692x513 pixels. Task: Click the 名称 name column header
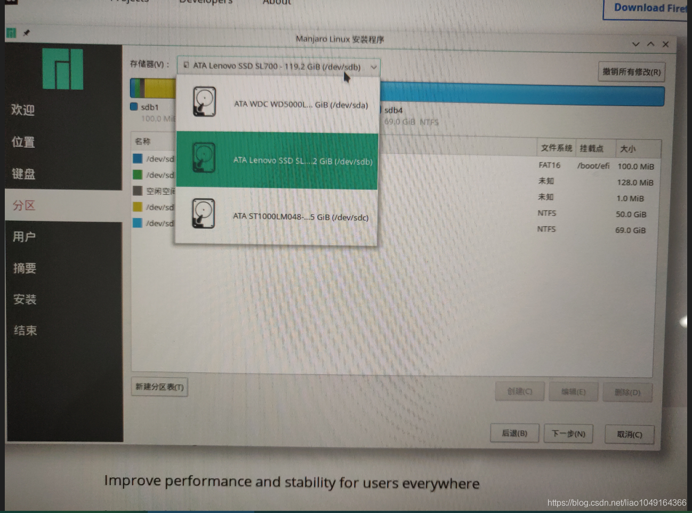tap(143, 141)
